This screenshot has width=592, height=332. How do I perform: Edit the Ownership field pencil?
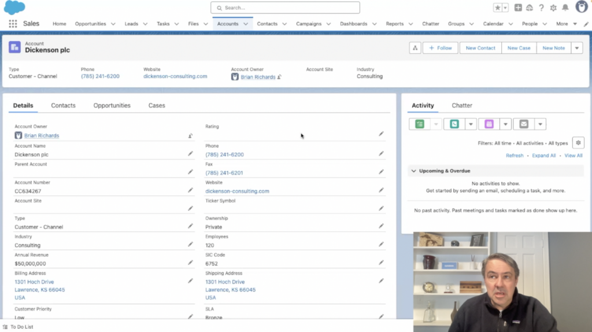tap(382, 226)
